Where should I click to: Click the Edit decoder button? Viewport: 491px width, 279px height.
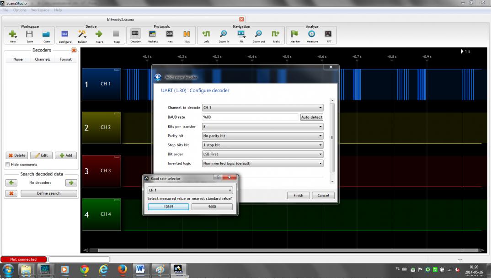point(41,155)
